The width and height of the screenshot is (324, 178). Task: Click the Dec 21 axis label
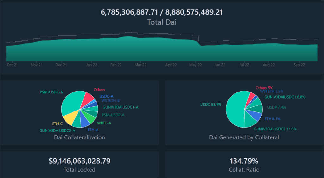(61, 65)
